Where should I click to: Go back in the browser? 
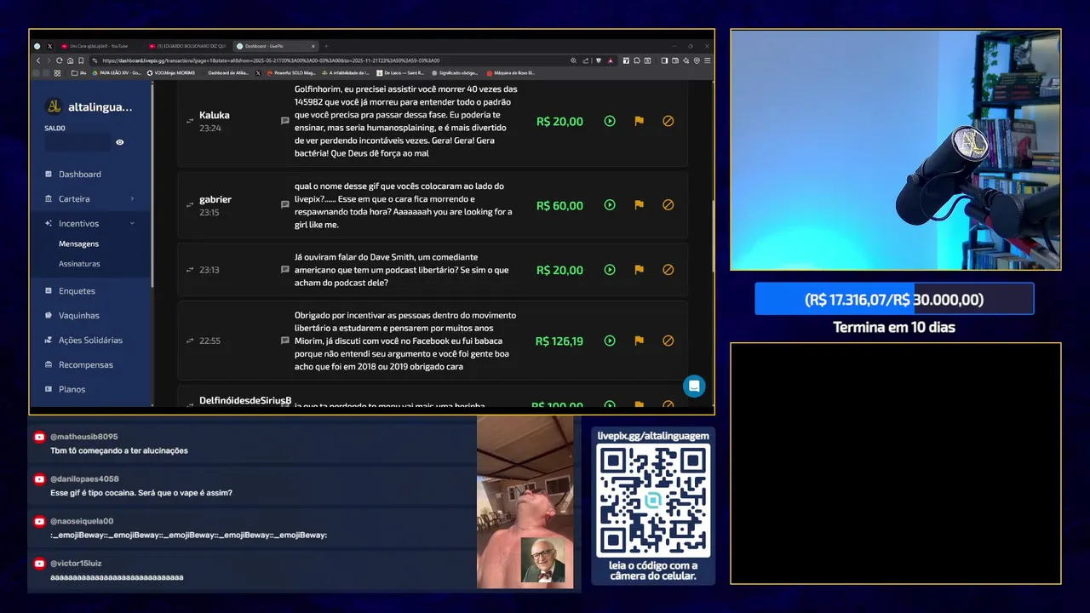[x=38, y=60]
